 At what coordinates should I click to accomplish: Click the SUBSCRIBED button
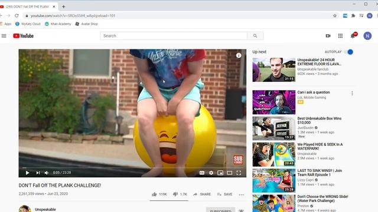coord(220,210)
